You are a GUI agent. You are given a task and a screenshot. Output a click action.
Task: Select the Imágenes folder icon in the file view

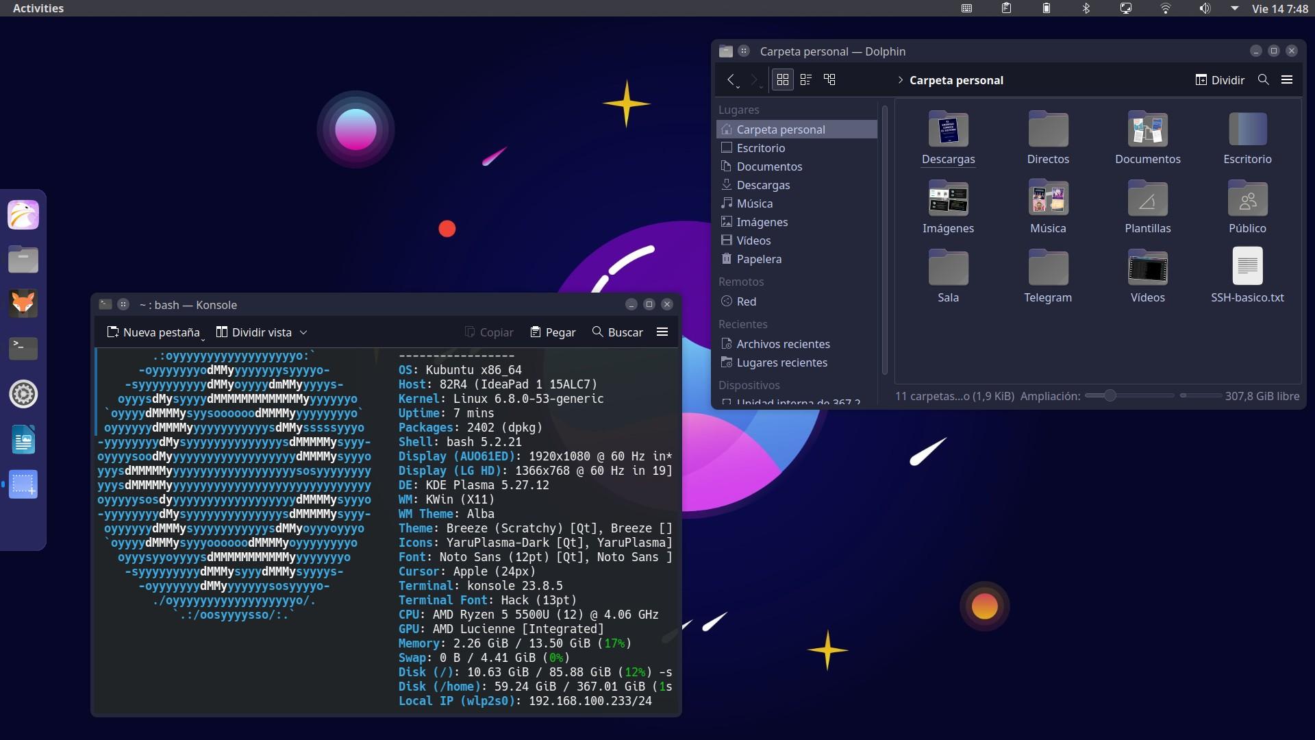click(x=948, y=198)
